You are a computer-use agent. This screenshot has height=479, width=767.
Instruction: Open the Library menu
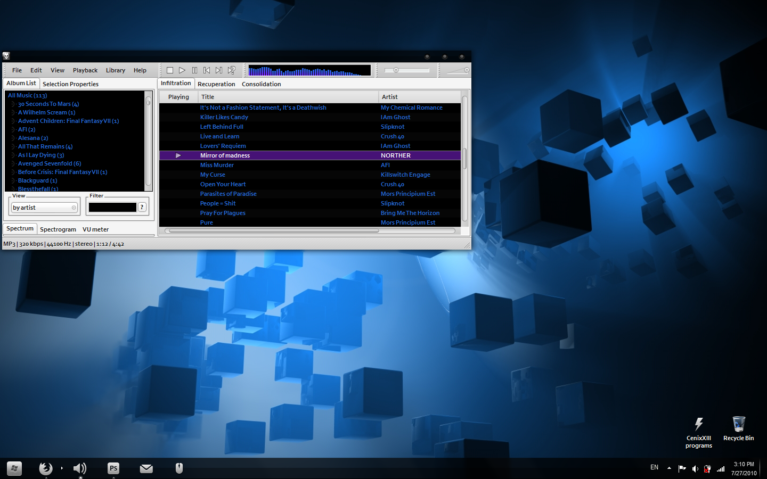coord(116,70)
